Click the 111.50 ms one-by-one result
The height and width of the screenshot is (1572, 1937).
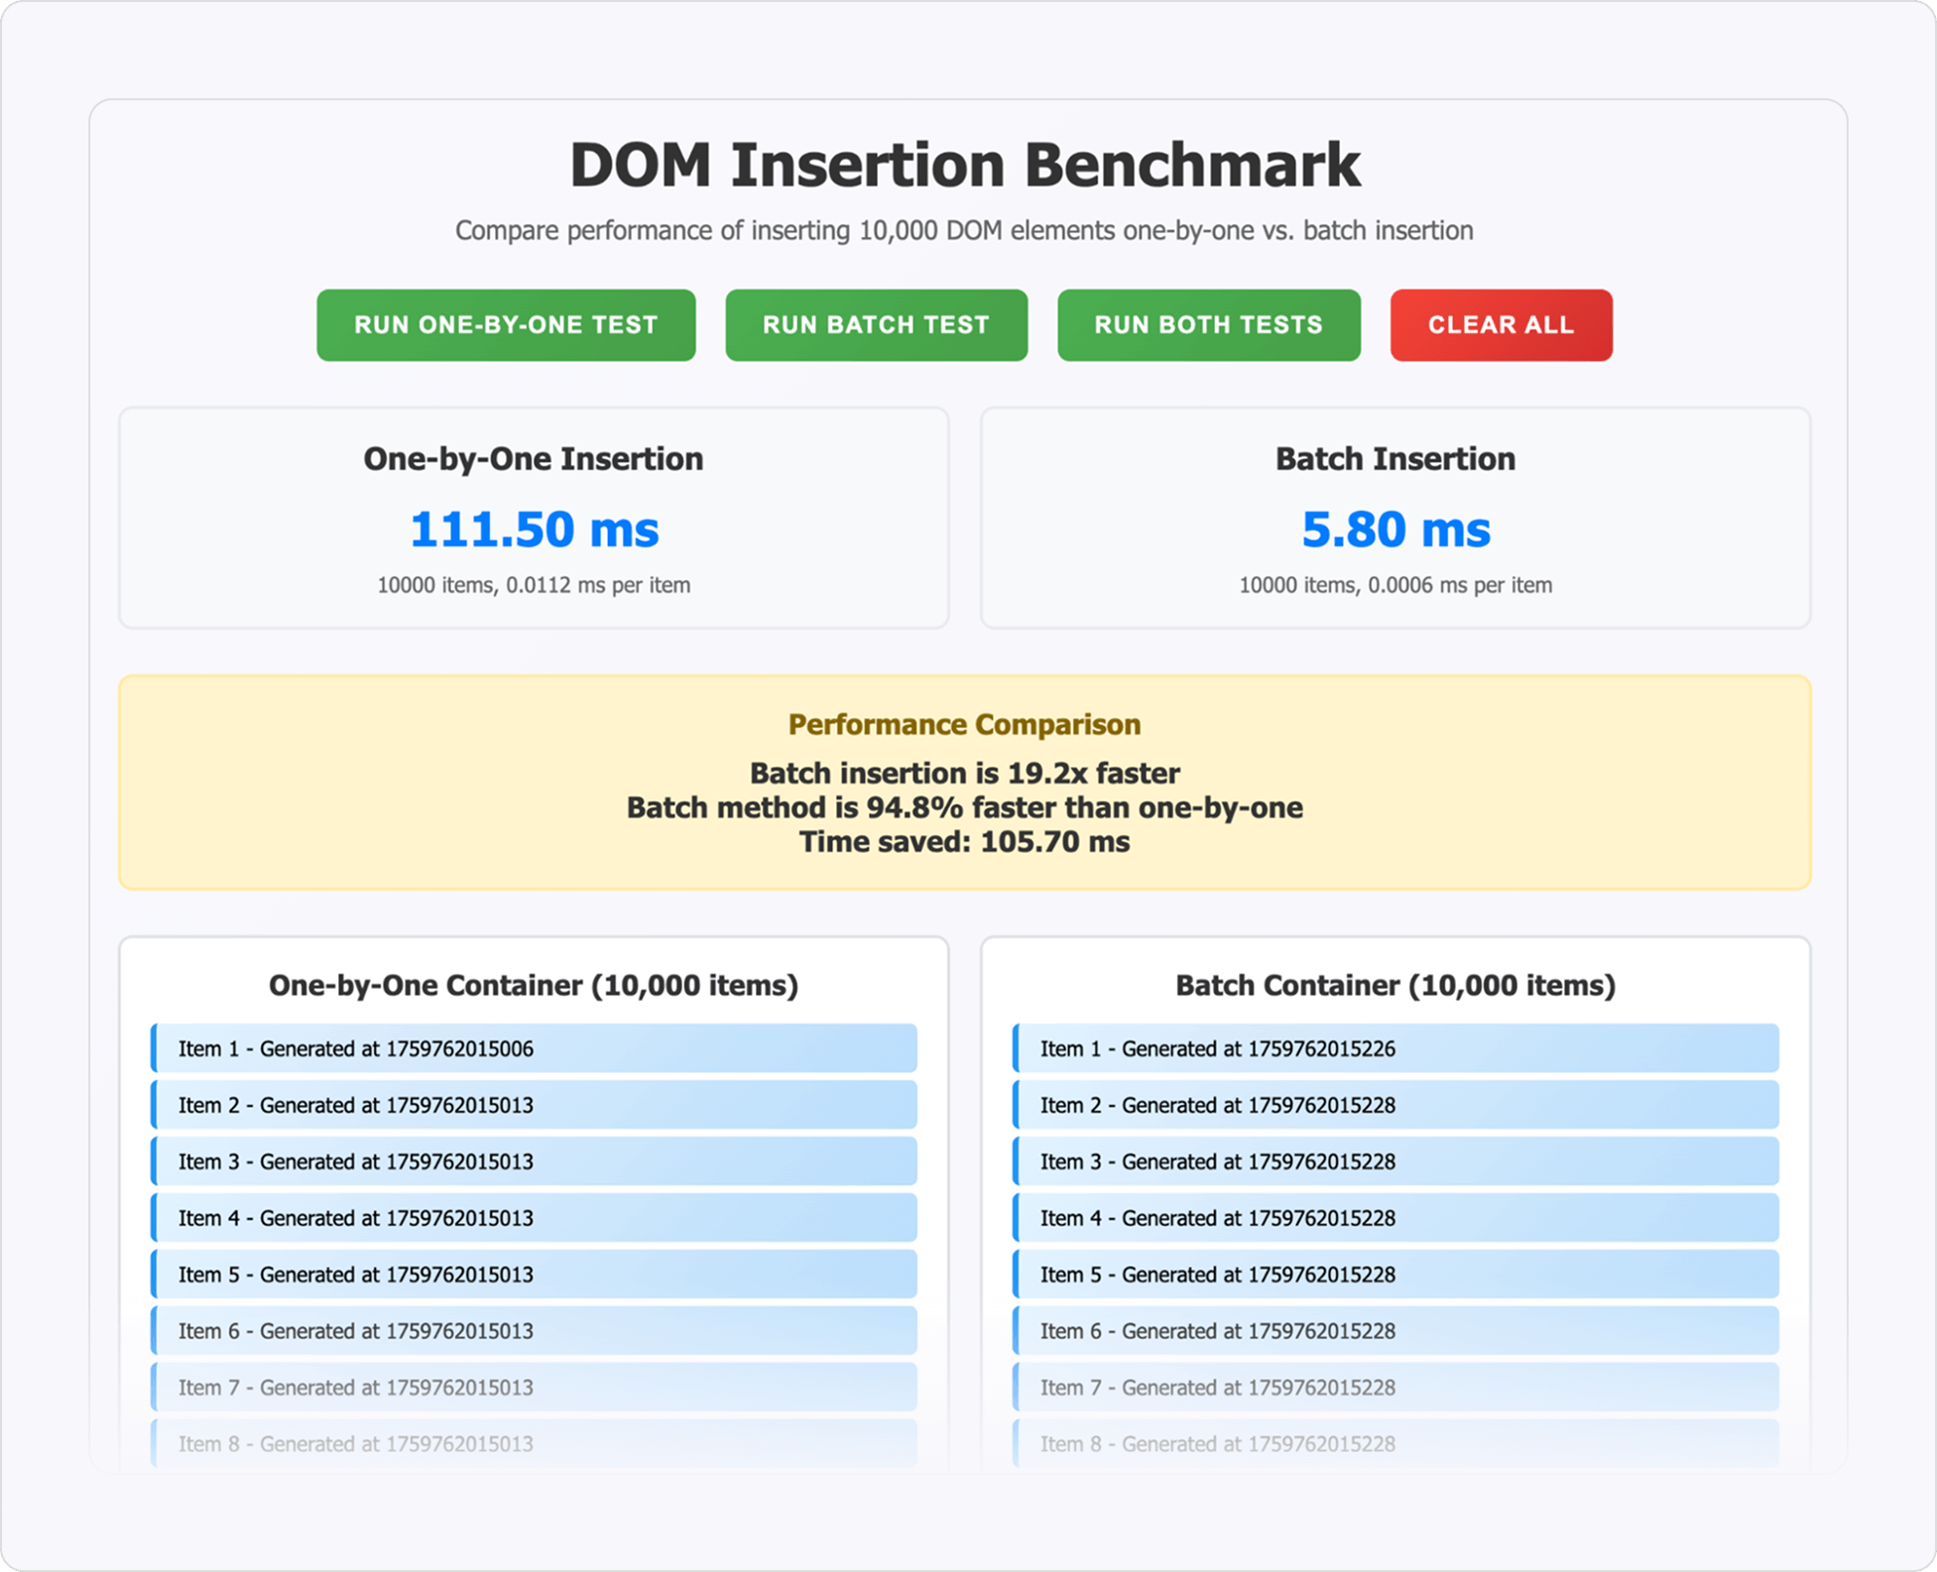[x=534, y=529]
